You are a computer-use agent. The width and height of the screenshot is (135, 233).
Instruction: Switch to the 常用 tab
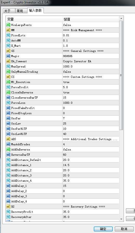[x=21, y=11]
